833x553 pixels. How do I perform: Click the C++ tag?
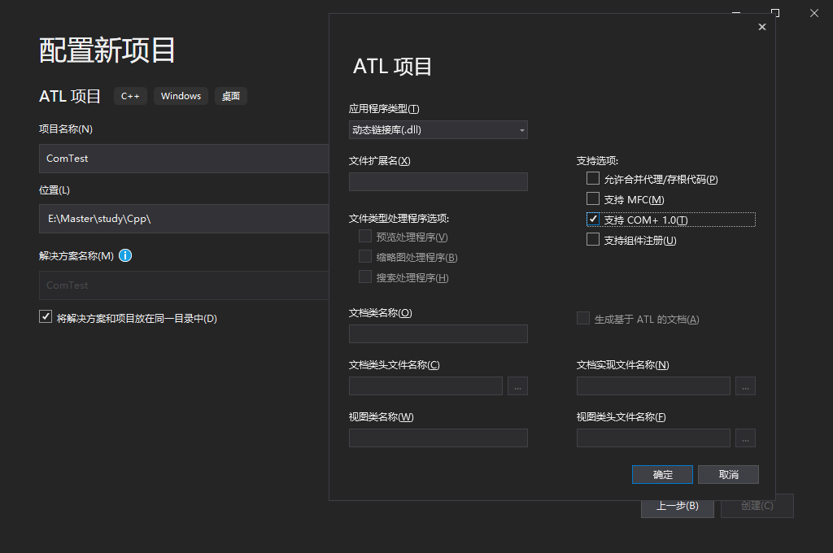pyautogui.click(x=130, y=96)
